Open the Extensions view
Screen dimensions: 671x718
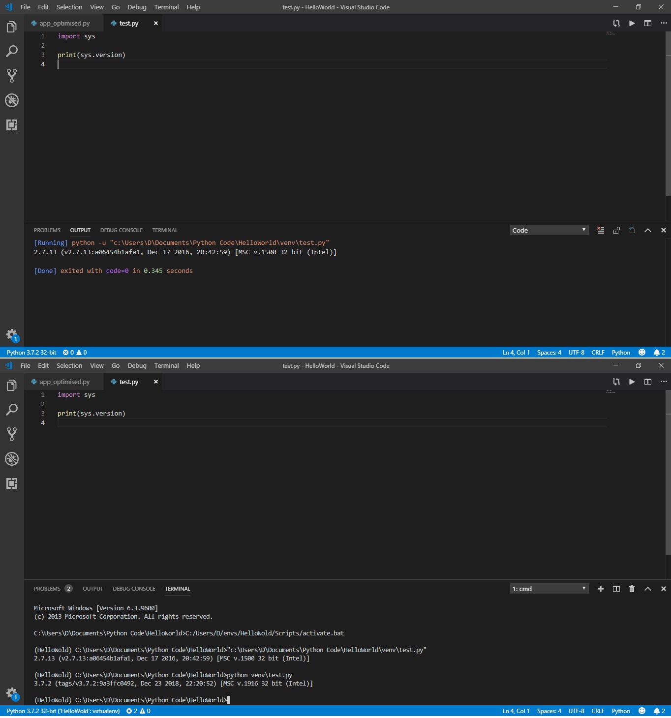point(12,125)
